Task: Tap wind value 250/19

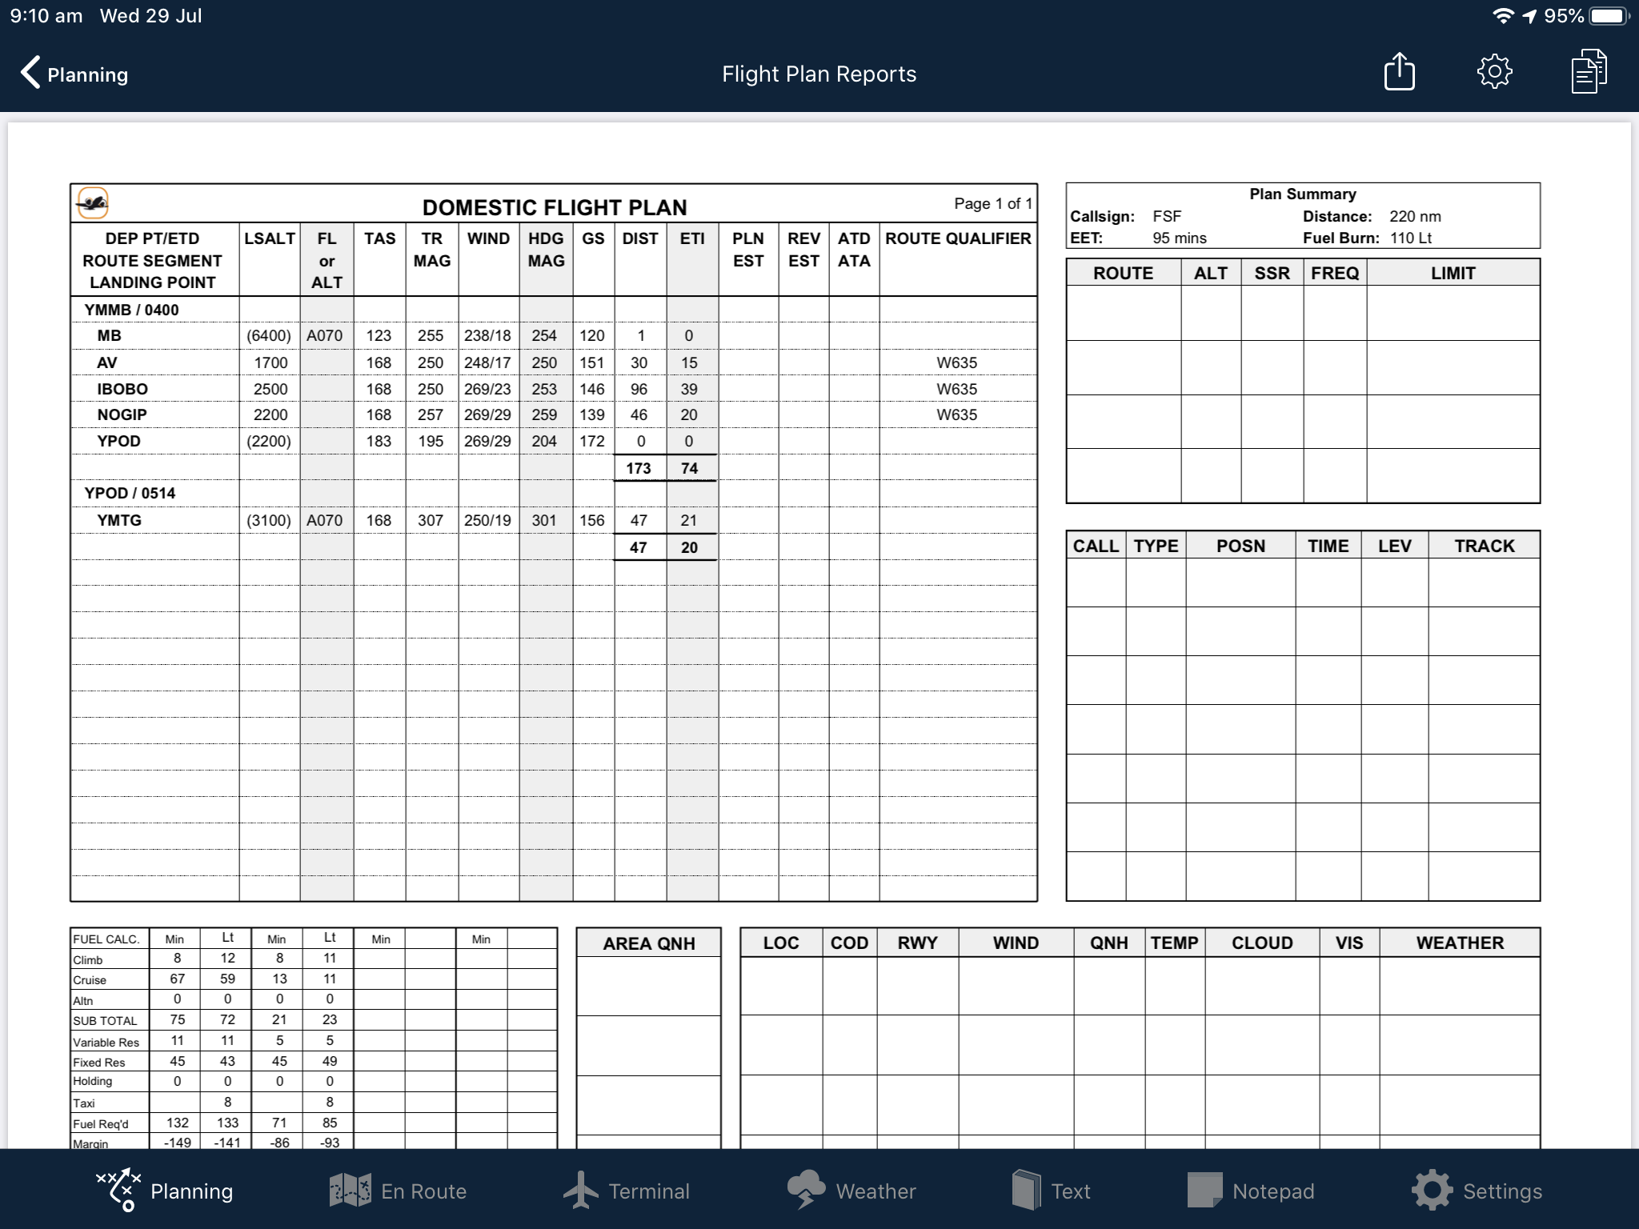Action: click(x=487, y=520)
